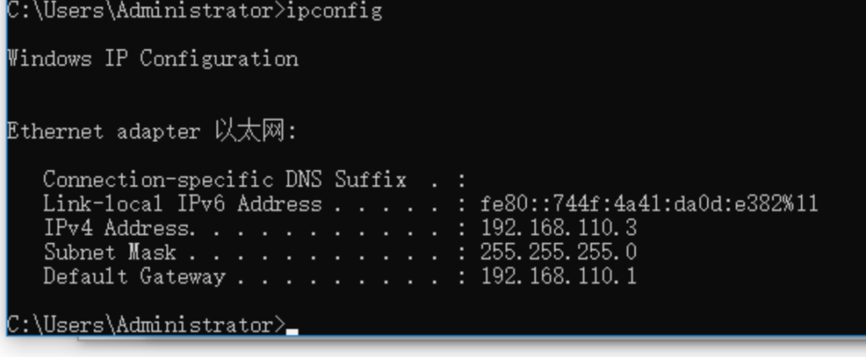Viewport: 866px width, 357px height.
Task: Click the Connection-specific DNS Suffix label
Action: (x=224, y=179)
